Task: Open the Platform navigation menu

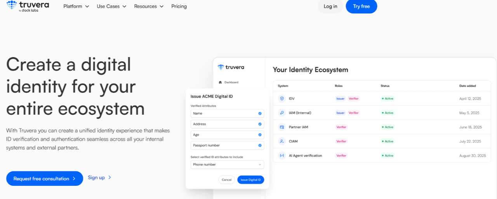Action: 76,6
